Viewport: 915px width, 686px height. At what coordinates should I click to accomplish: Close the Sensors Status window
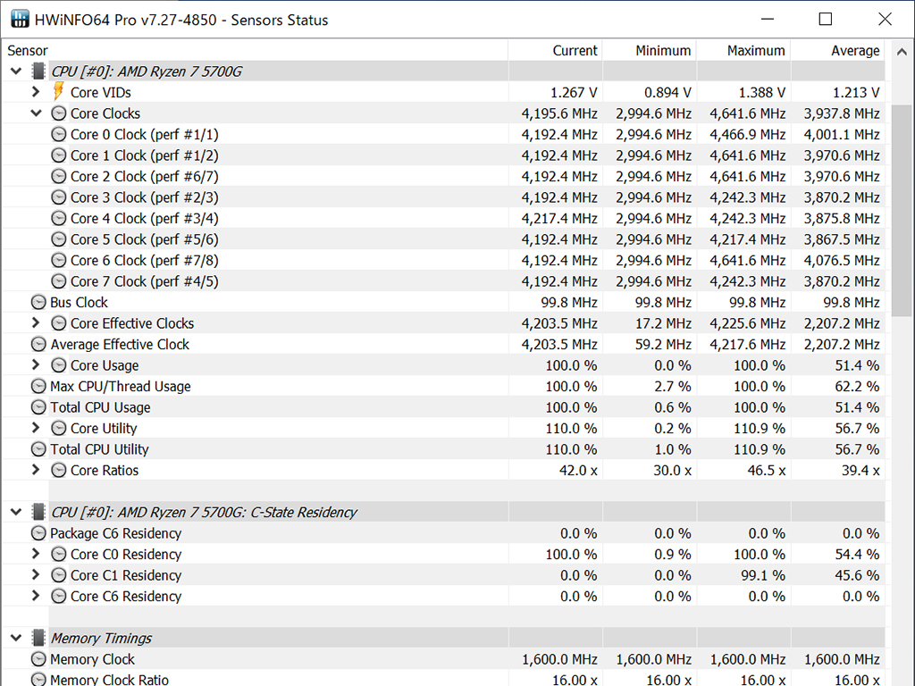coord(885,20)
